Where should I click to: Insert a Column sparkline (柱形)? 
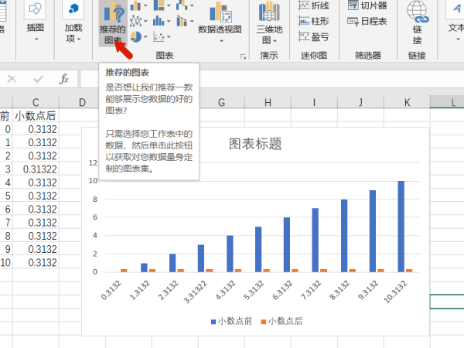[x=314, y=21]
